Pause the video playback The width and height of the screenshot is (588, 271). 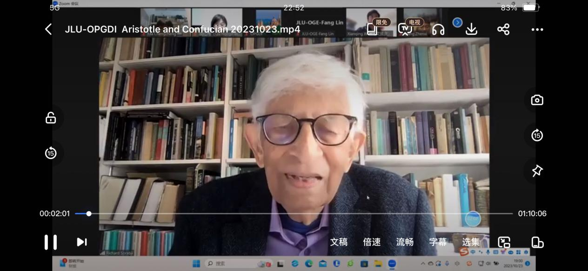click(x=51, y=242)
